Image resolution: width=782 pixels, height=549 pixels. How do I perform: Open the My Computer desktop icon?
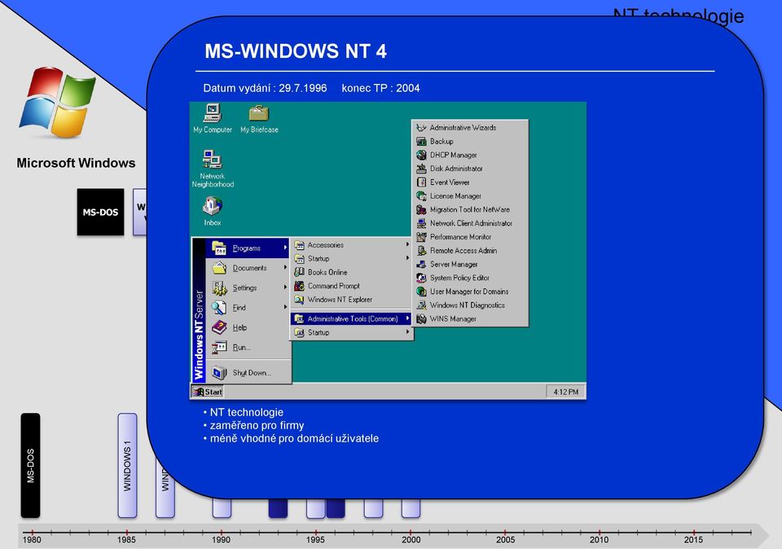(x=213, y=119)
